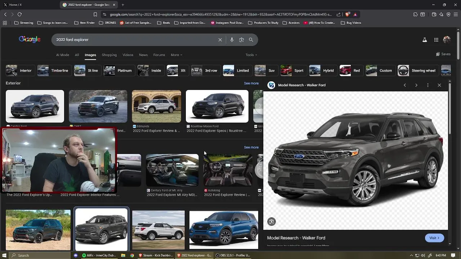
Task: Open See more link above the interior images
Action: [251, 147]
